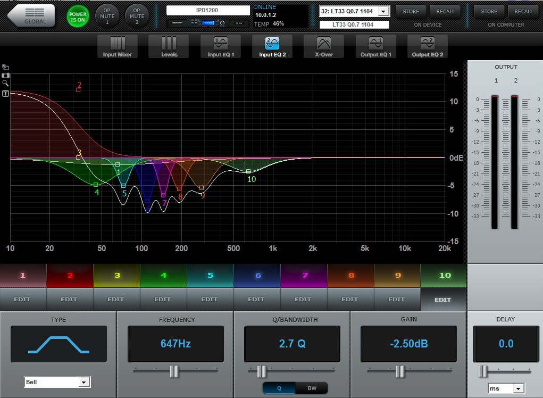The height and width of the screenshot is (398, 543).
Task: Select the green band 4 selector below graph
Action: pyautogui.click(x=163, y=276)
